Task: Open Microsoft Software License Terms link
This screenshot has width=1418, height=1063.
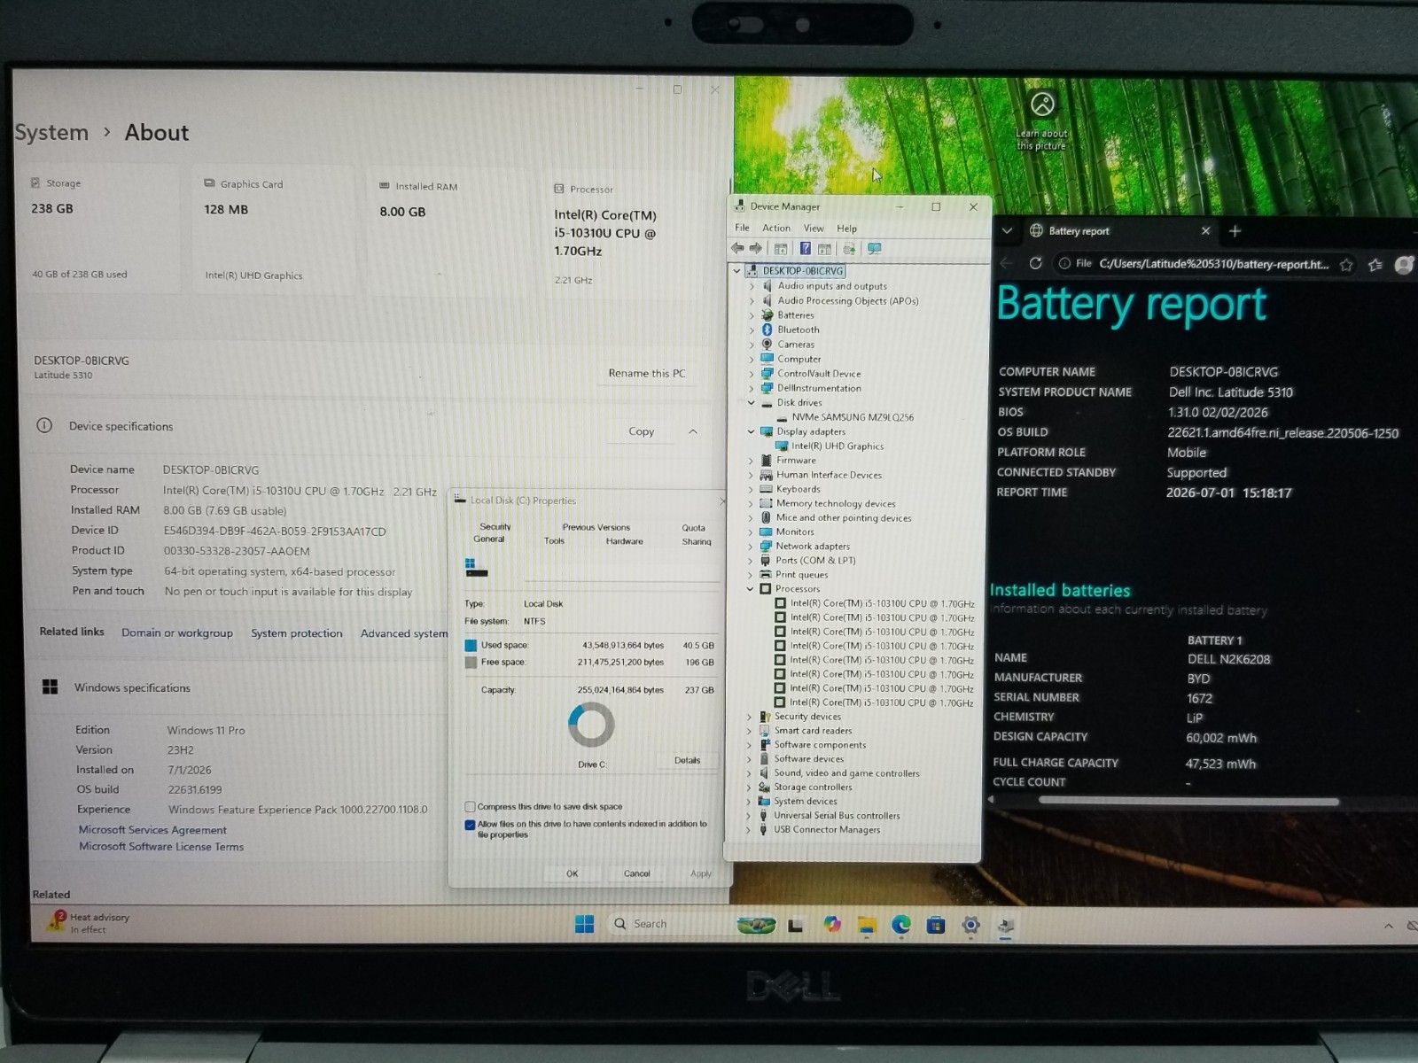Action: [160, 847]
